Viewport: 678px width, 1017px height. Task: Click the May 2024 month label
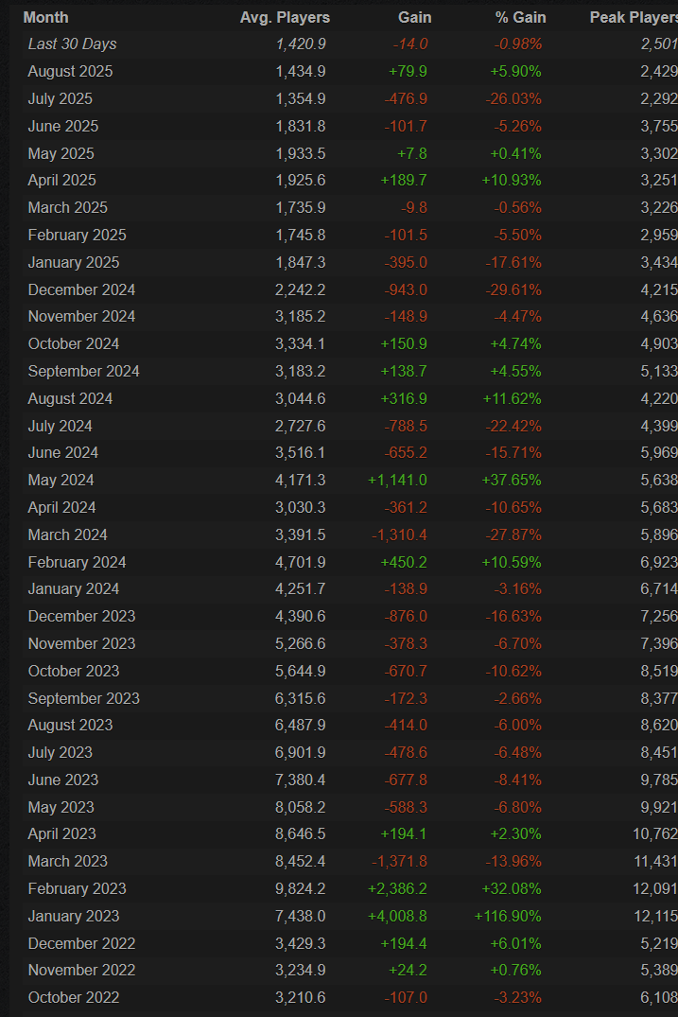click(x=61, y=480)
